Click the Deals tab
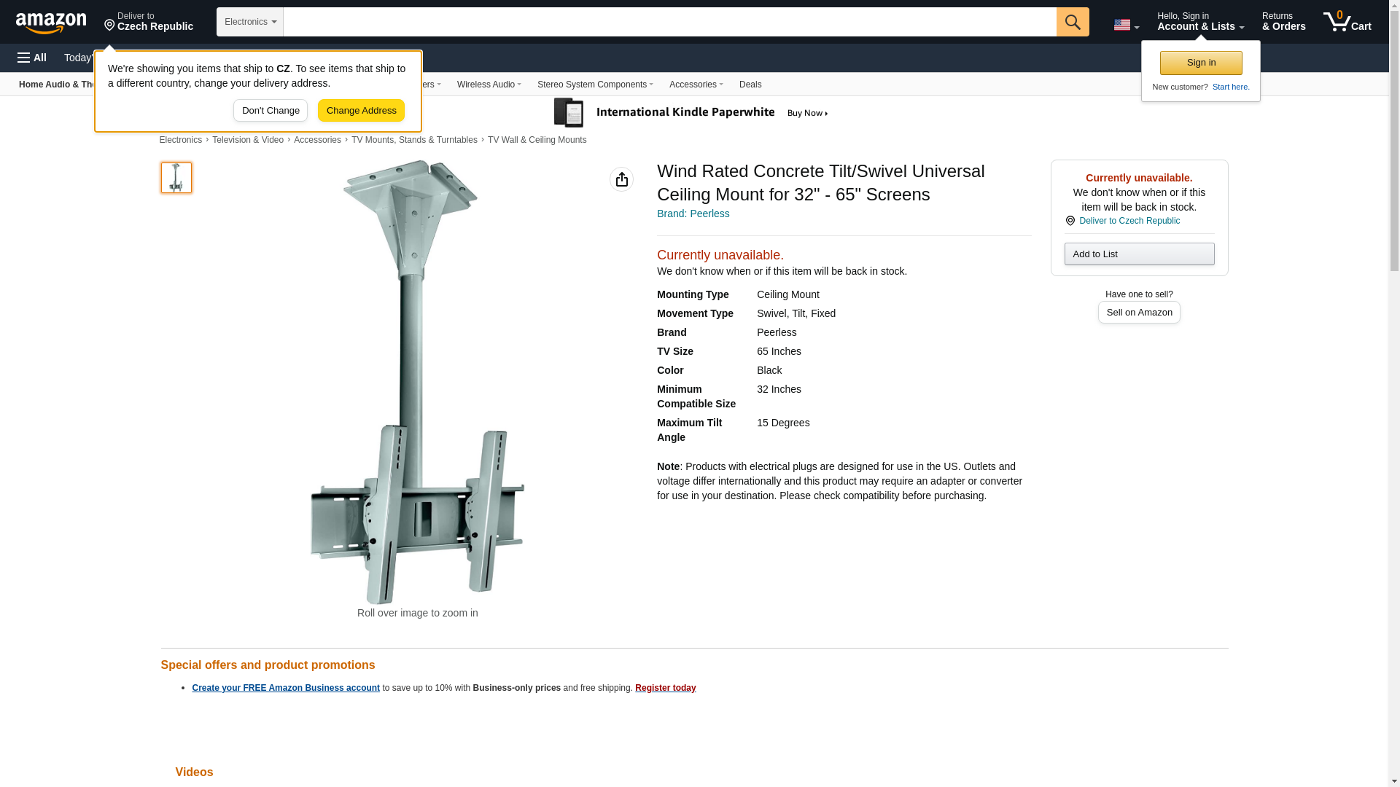1400x787 pixels. pos(750,85)
